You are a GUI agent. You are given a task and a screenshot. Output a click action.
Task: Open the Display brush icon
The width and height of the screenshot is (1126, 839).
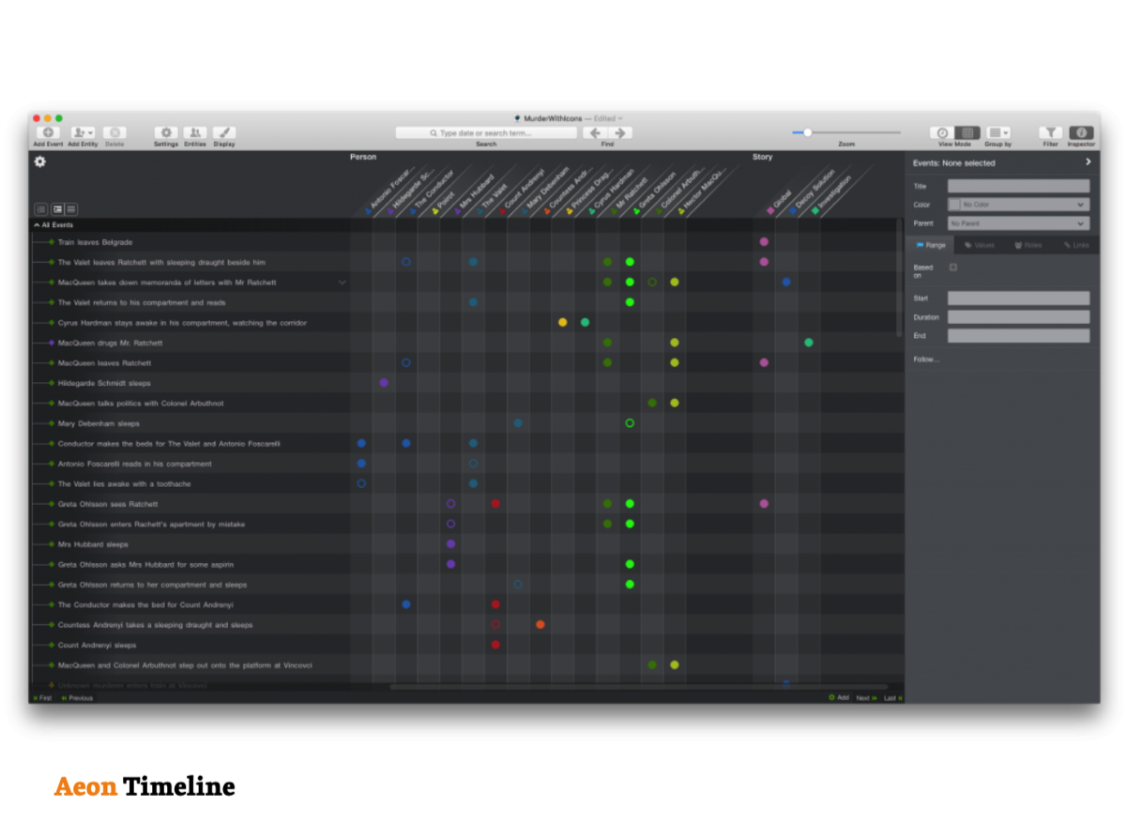[224, 133]
